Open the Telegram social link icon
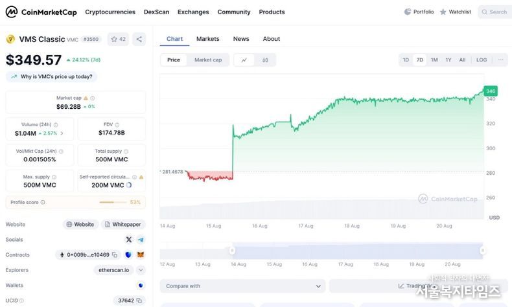 click(141, 240)
